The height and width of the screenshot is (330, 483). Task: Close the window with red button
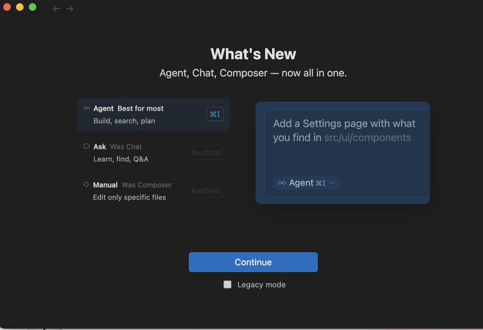(x=7, y=7)
